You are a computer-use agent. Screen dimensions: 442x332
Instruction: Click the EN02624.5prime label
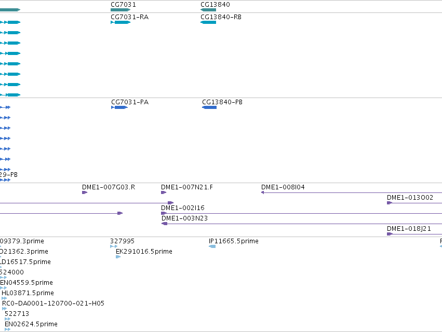(x=31, y=324)
